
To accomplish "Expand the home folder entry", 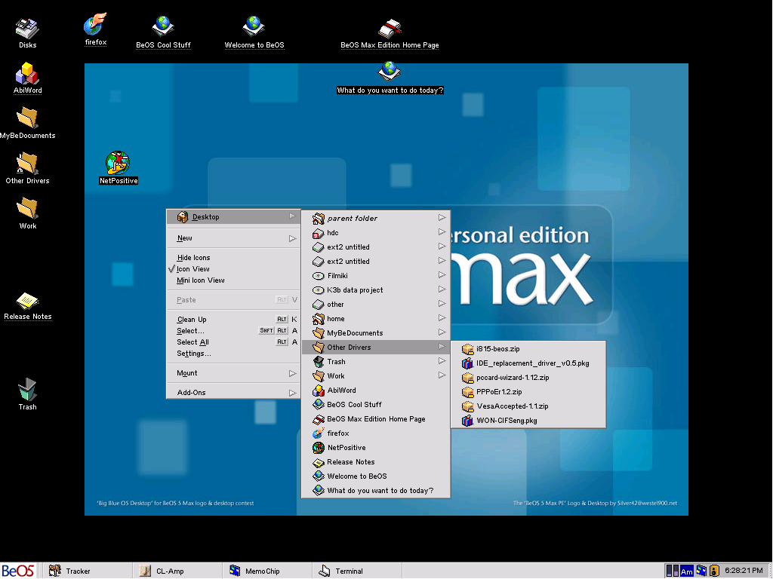I will pos(376,318).
